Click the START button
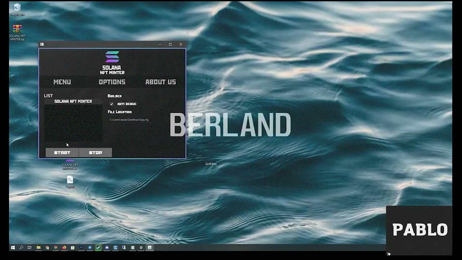This screenshot has width=462, height=260. click(x=62, y=153)
